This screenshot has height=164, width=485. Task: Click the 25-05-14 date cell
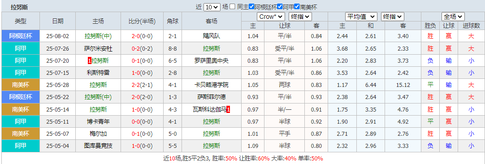coord(58,109)
